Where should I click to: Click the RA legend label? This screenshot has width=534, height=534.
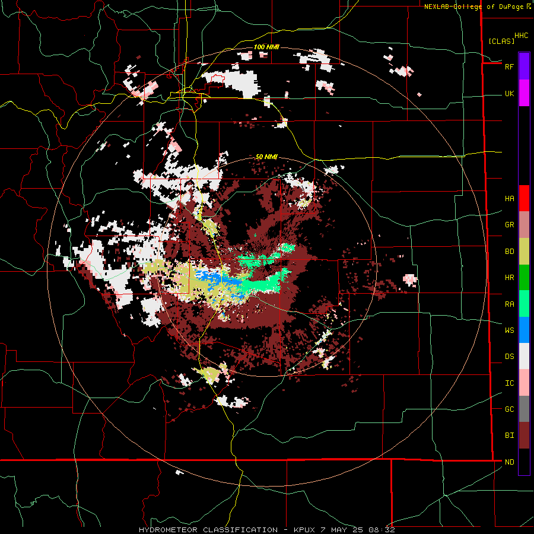(509, 304)
